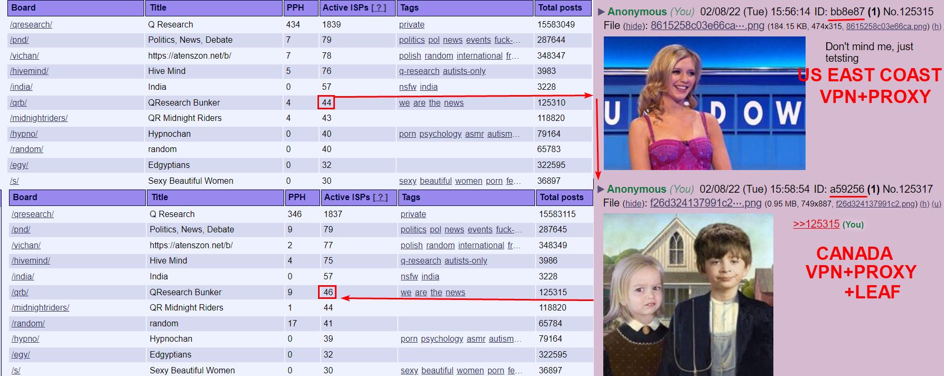Open the /pnd/ board link in the upper table
Viewport: 944px width, 376px height.
[20, 40]
